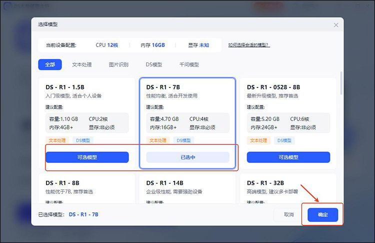The image size is (375, 243).
Task: Close the 选择模型 dialog with the X
Action: click(x=336, y=25)
